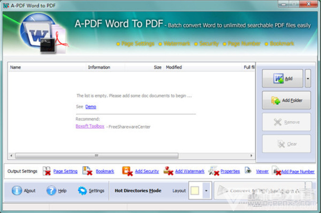
Task: Click the scroll left arrow
Action: point(11,156)
